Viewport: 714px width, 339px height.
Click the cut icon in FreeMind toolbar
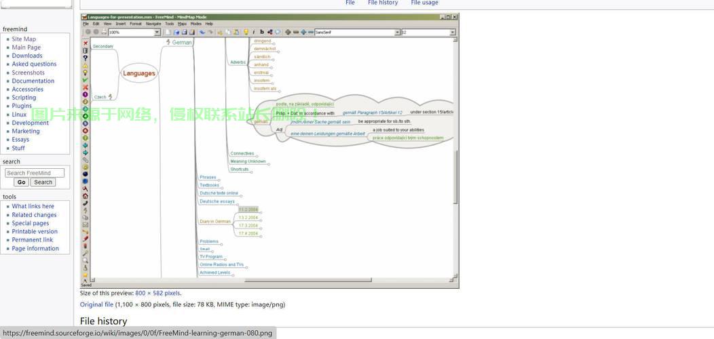[220, 33]
